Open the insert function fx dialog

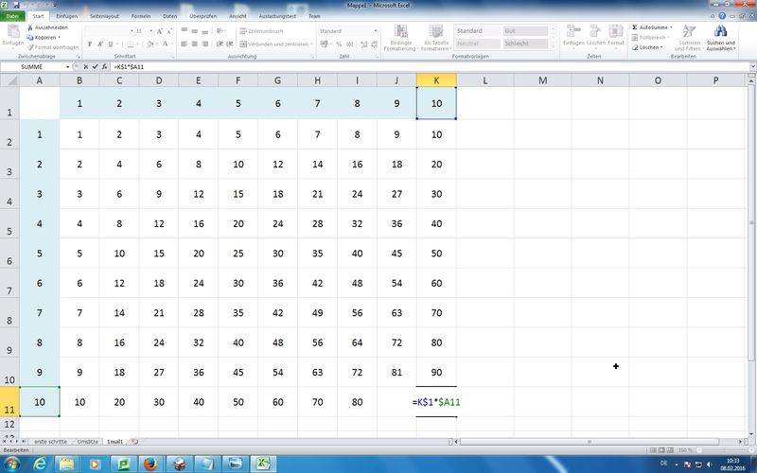104,67
